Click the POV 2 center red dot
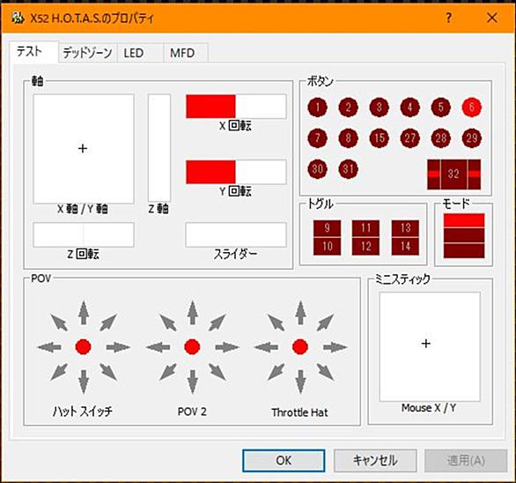The width and height of the screenshot is (516, 483). pos(192,347)
